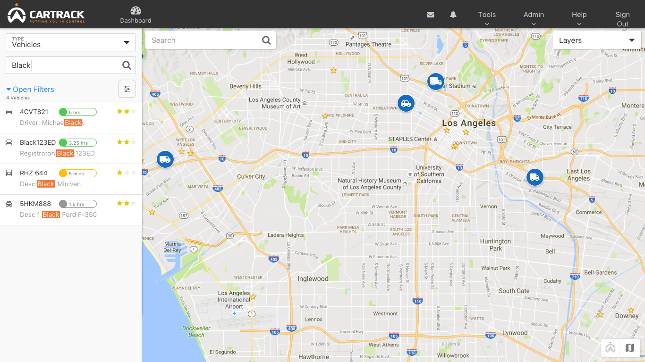Click star rating for 4CVT821
Screen dimensions: 645x362
(127, 112)
